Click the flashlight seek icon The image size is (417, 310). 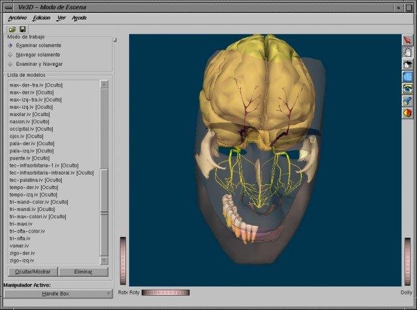407,100
